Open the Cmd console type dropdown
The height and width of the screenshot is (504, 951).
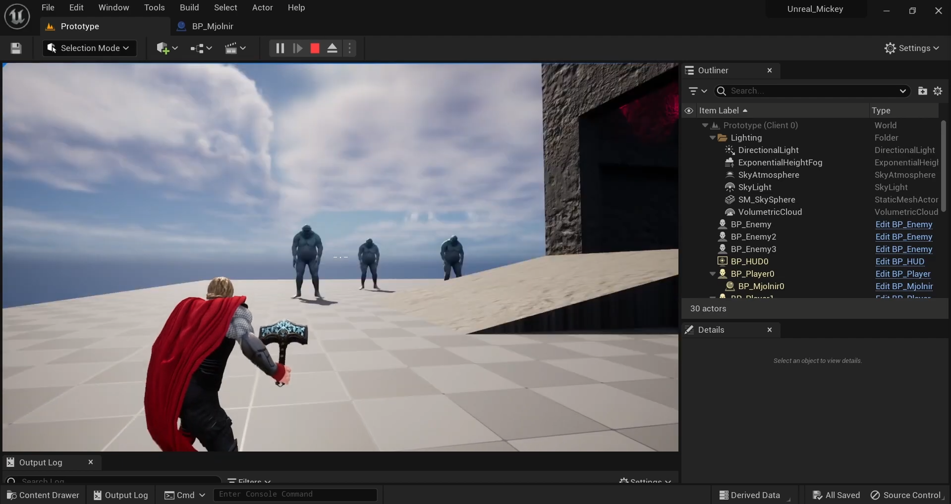click(x=185, y=495)
